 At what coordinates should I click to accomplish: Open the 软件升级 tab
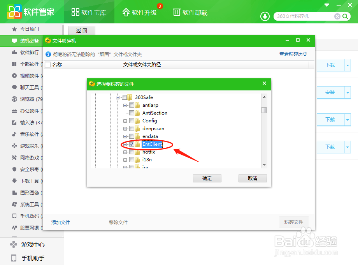[x=140, y=12]
